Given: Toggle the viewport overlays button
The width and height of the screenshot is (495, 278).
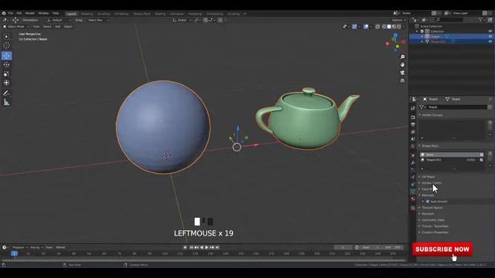Looking at the screenshot, I should click(x=366, y=27).
